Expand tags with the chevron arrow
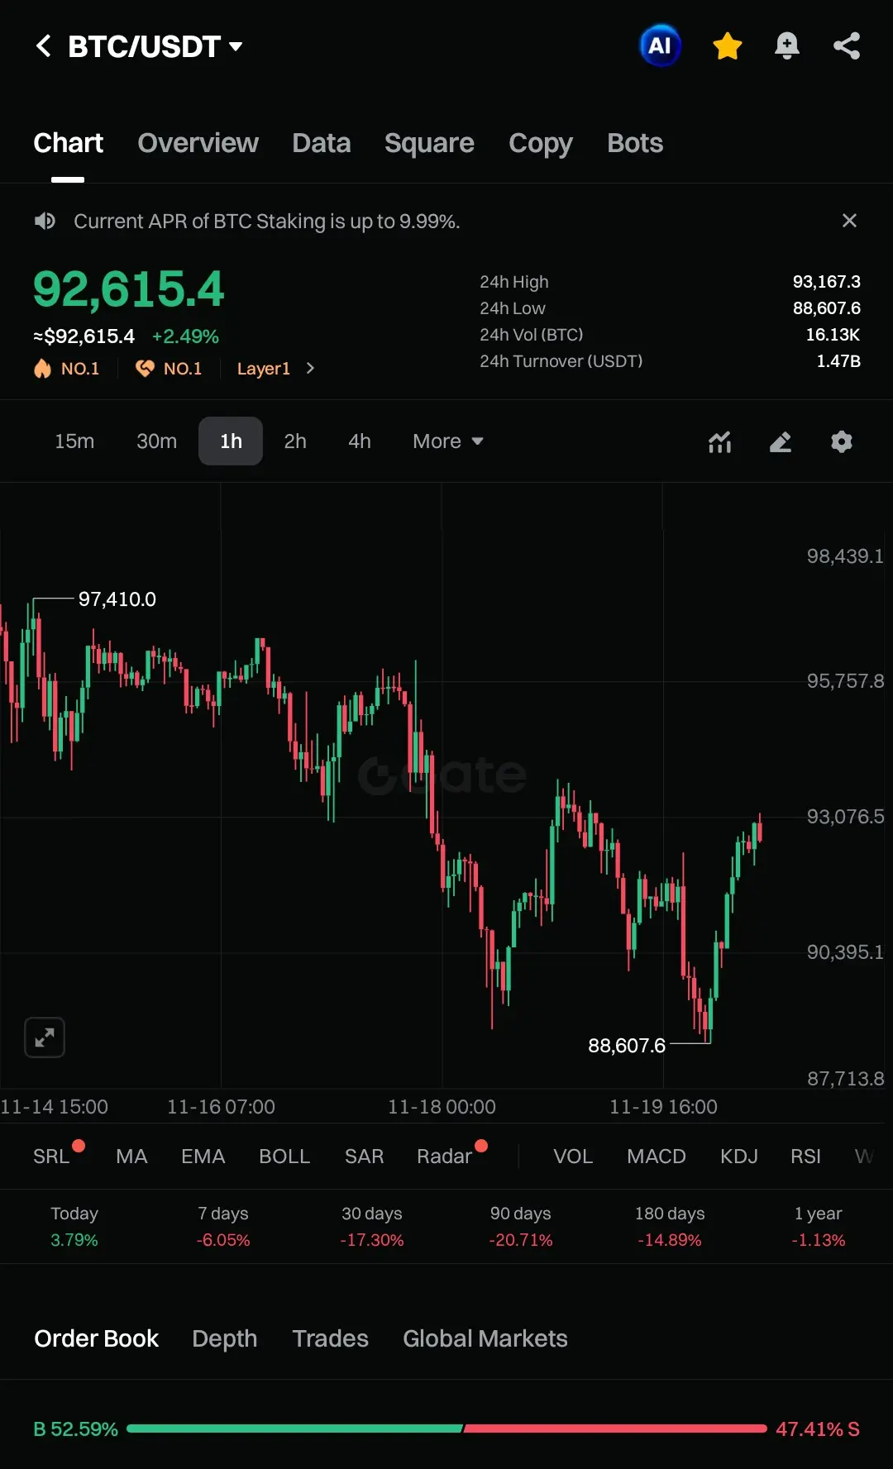 tap(310, 369)
